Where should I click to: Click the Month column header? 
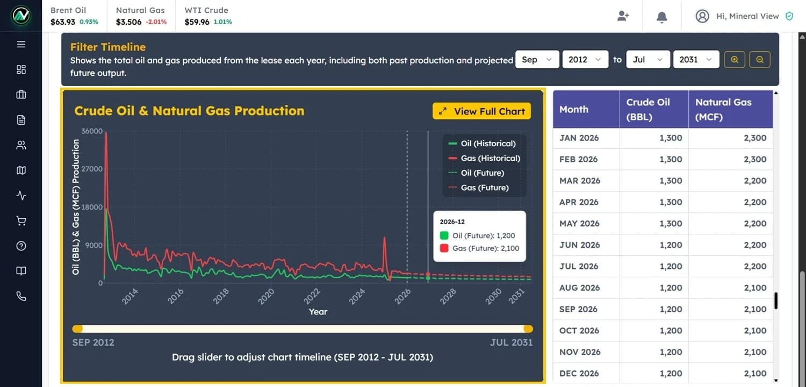(x=586, y=109)
